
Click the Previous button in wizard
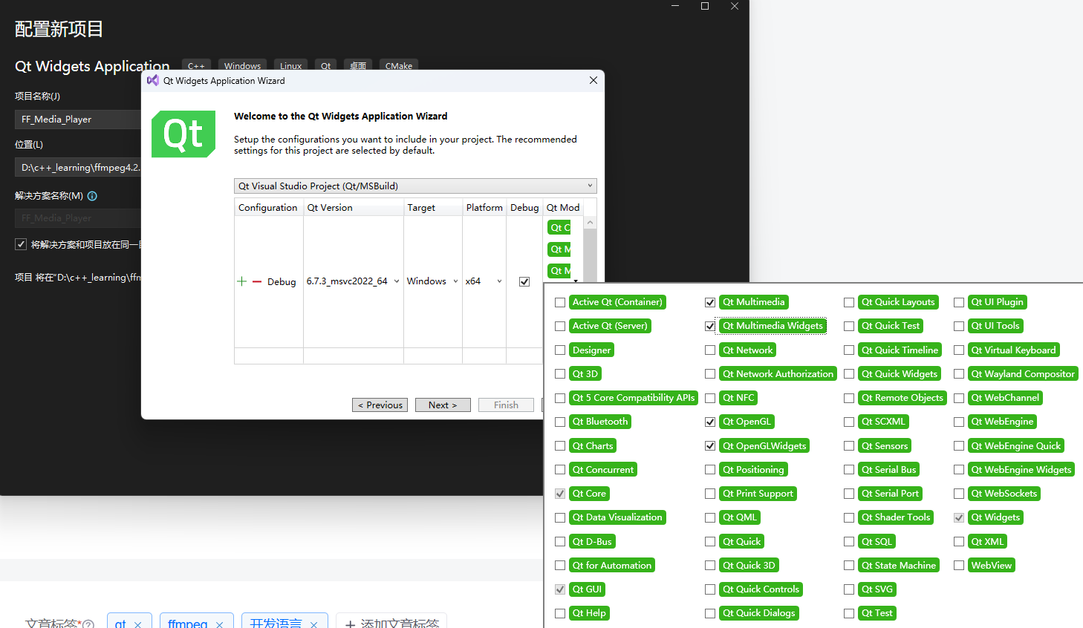pyautogui.click(x=380, y=405)
